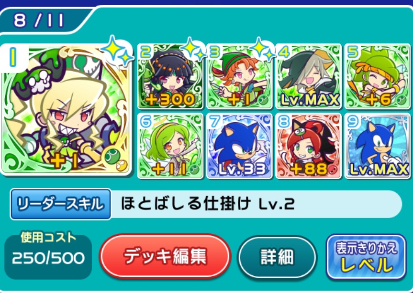Toggle the 表示きりかえ レベル display switch
The height and width of the screenshot is (293, 413).
click(366, 257)
